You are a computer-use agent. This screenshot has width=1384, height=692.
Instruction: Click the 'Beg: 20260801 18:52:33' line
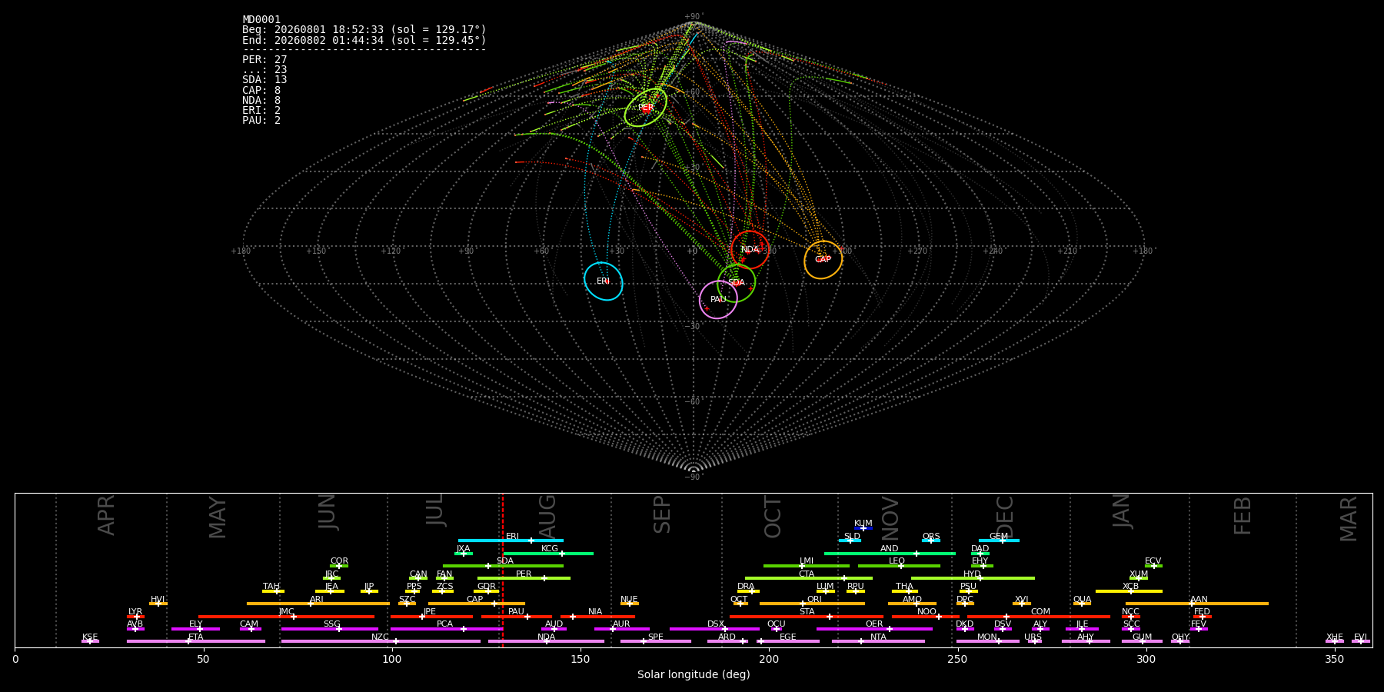[x=364, y=30]
